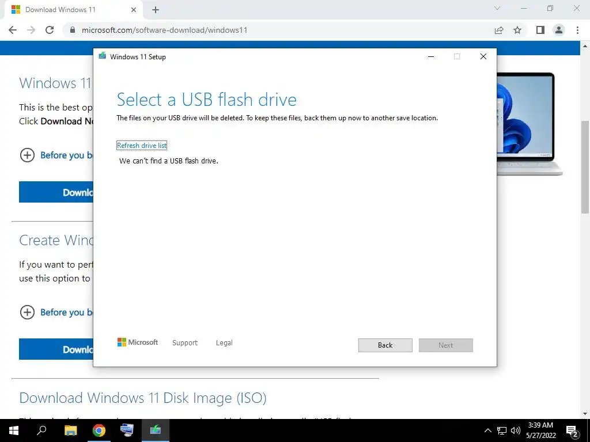
Task: Click the Back button in Setup
Action: click(385, 345)
